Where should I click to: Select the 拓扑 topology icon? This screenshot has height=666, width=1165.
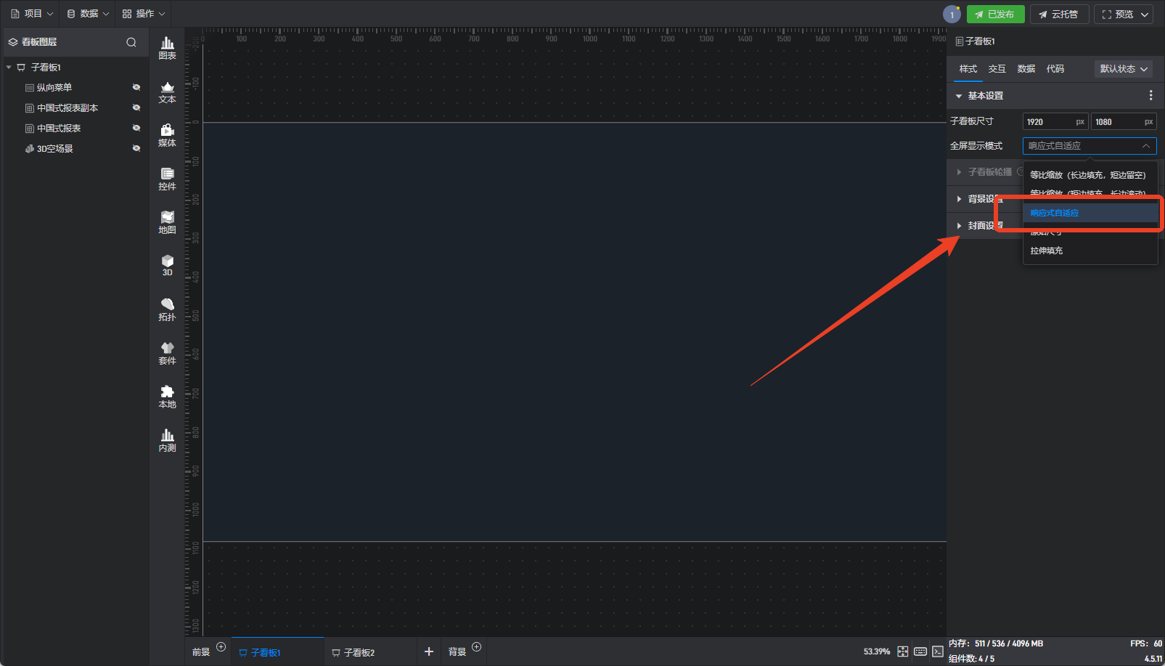tap(167, 309)
